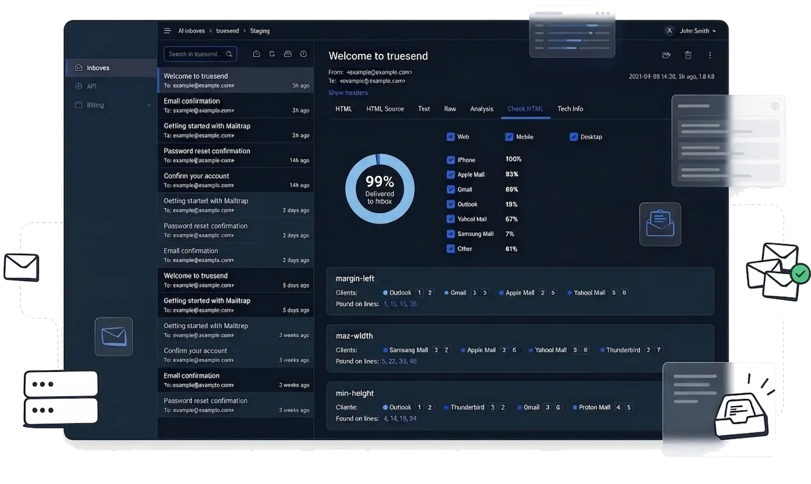Viewport: 811px width, 484px height.
Task: Uncheck the Desktop checkbox
Action: [573, 137]
